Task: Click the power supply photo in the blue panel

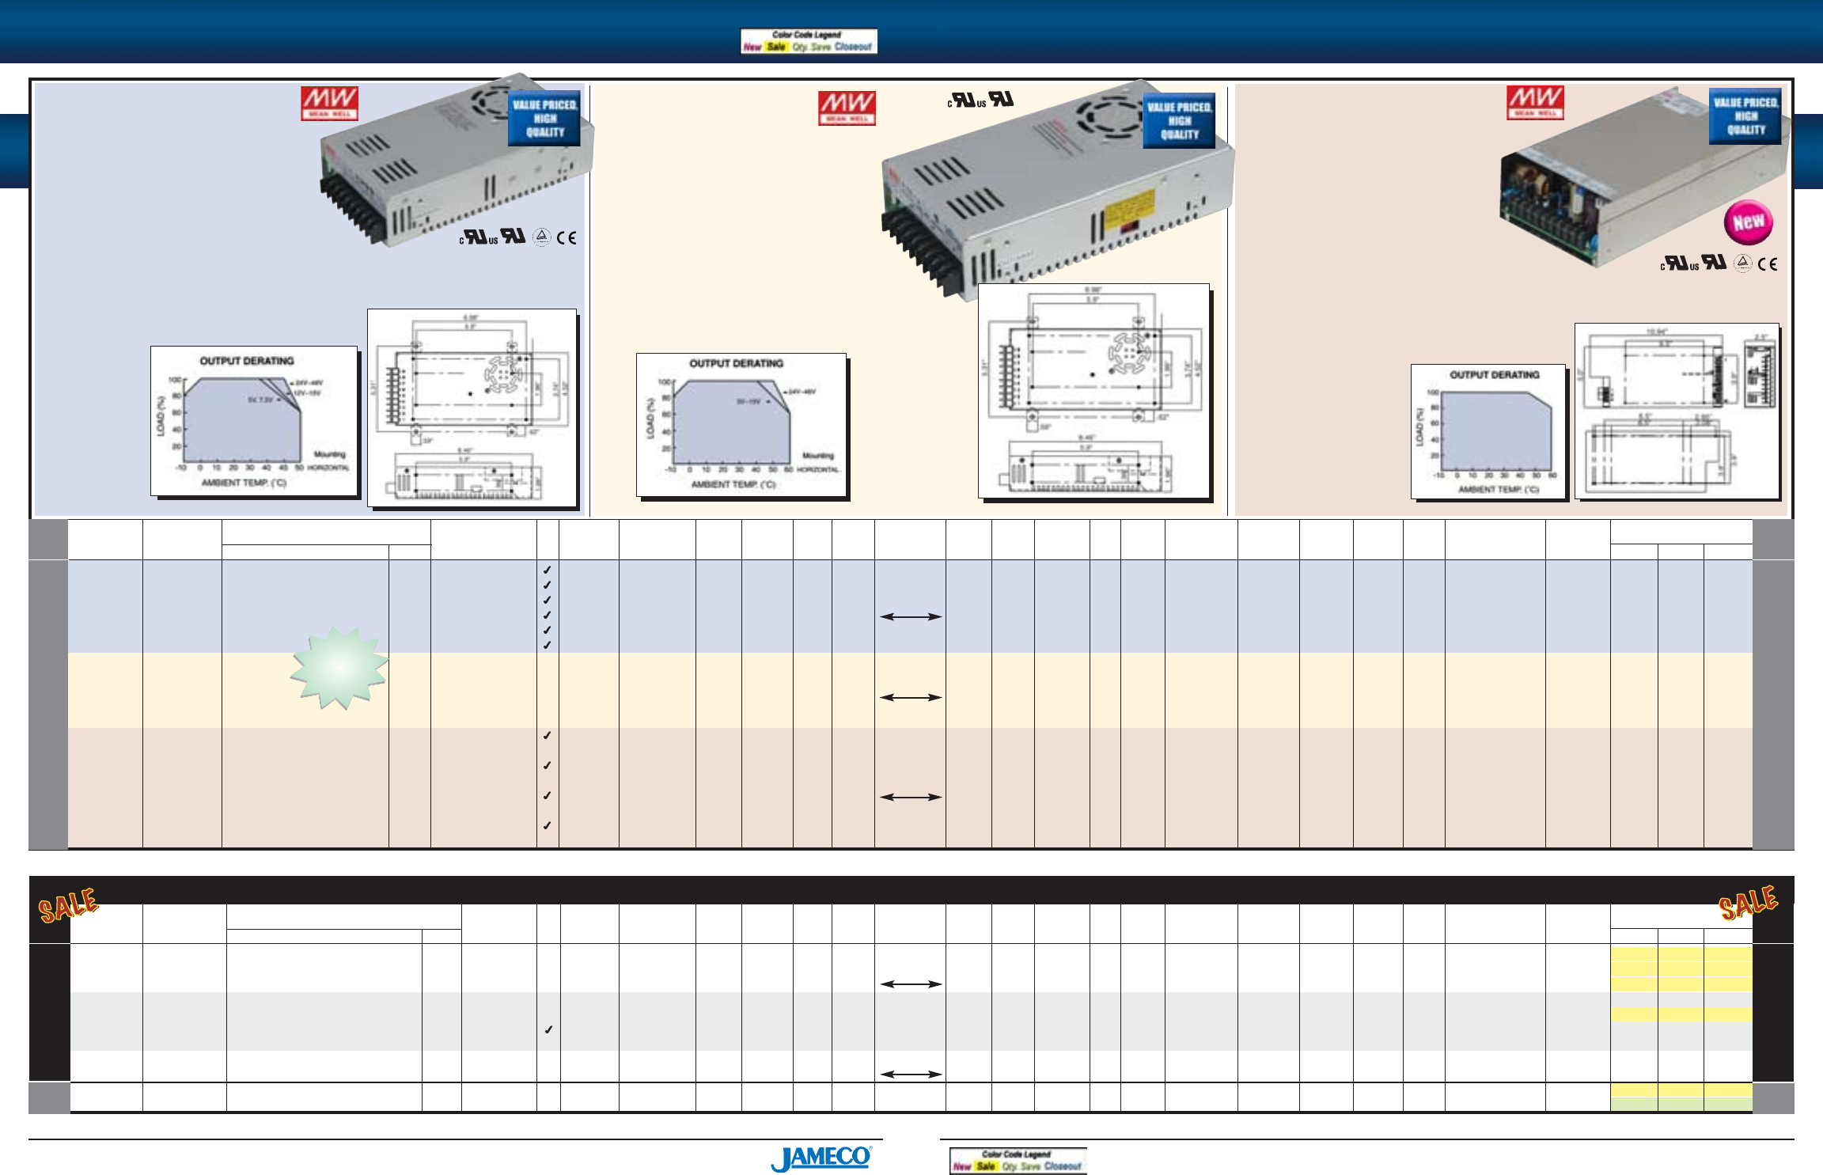Action: tap(457, 162)
